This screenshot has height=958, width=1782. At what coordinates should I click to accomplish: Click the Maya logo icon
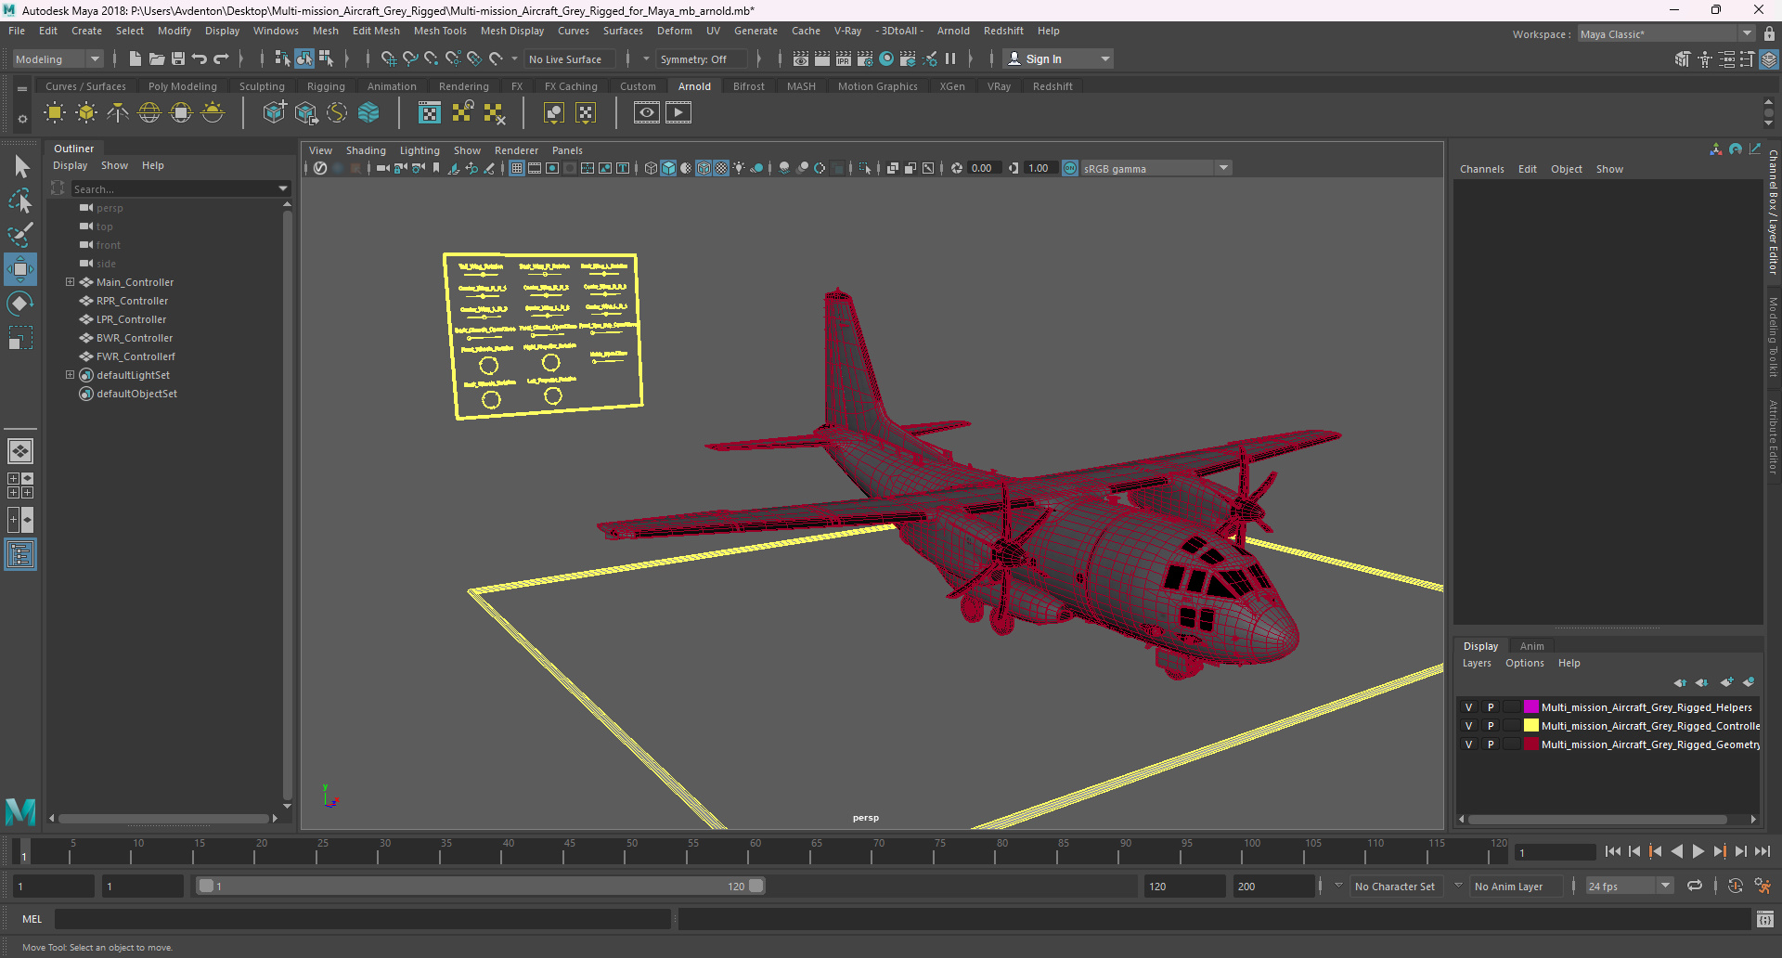[20, 811]
